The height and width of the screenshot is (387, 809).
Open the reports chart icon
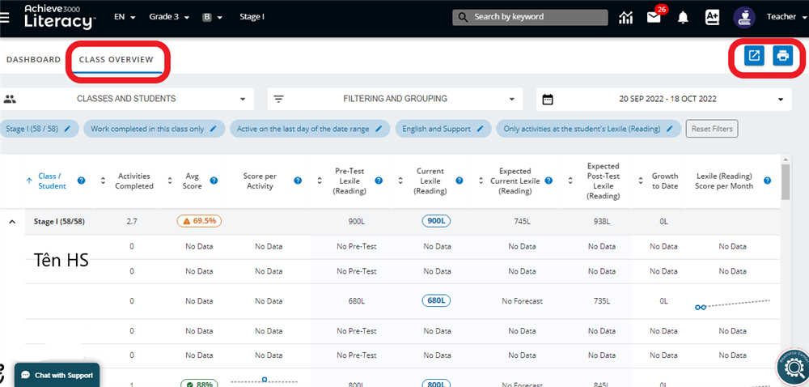(x=625, y=17)
